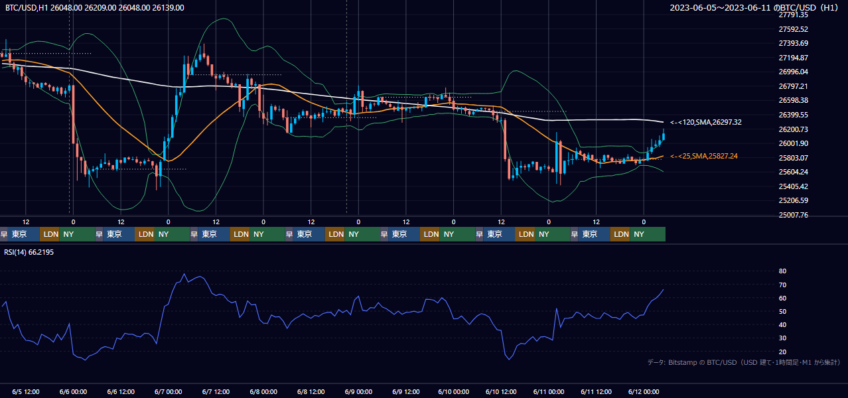The width and height of the screenshot is (848, 398).
Task: Click the RSI 60 level label
Action: pyautogui.click(x=782, y=298)
